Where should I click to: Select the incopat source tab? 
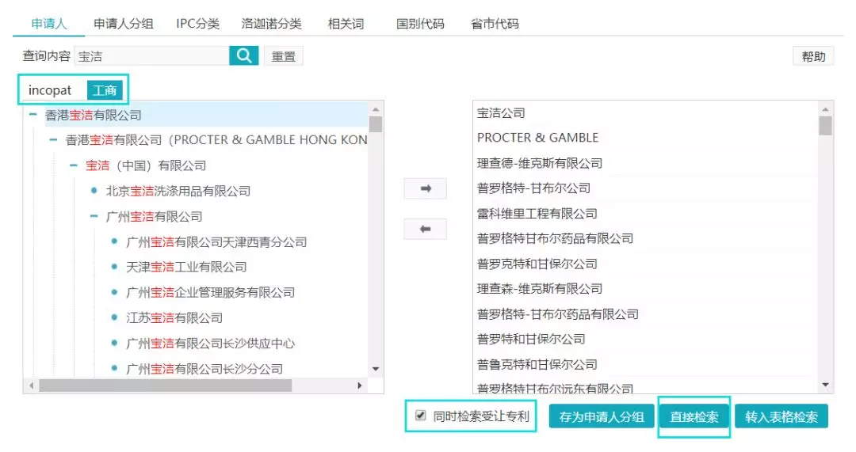point(50,90)
